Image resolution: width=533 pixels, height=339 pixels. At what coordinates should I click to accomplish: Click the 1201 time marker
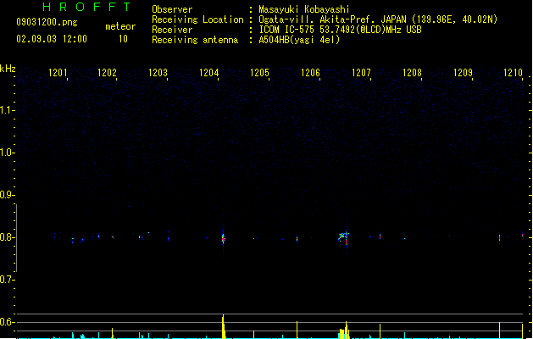click(58, 73)
